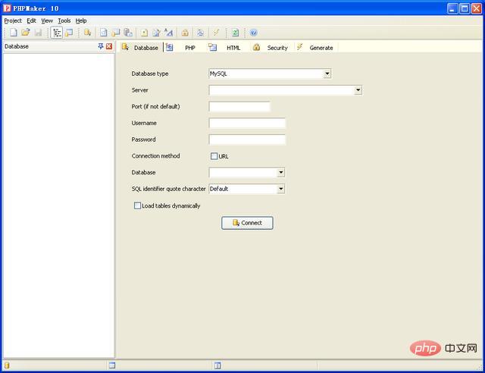The image size is (485, 373).
Task: Open the Edit menu
Action: [x=31, y=20]
